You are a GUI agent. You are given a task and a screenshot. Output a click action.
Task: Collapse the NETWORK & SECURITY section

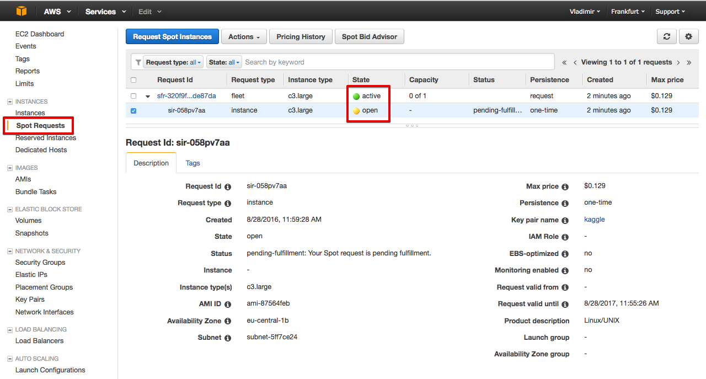tap(9, 252)
